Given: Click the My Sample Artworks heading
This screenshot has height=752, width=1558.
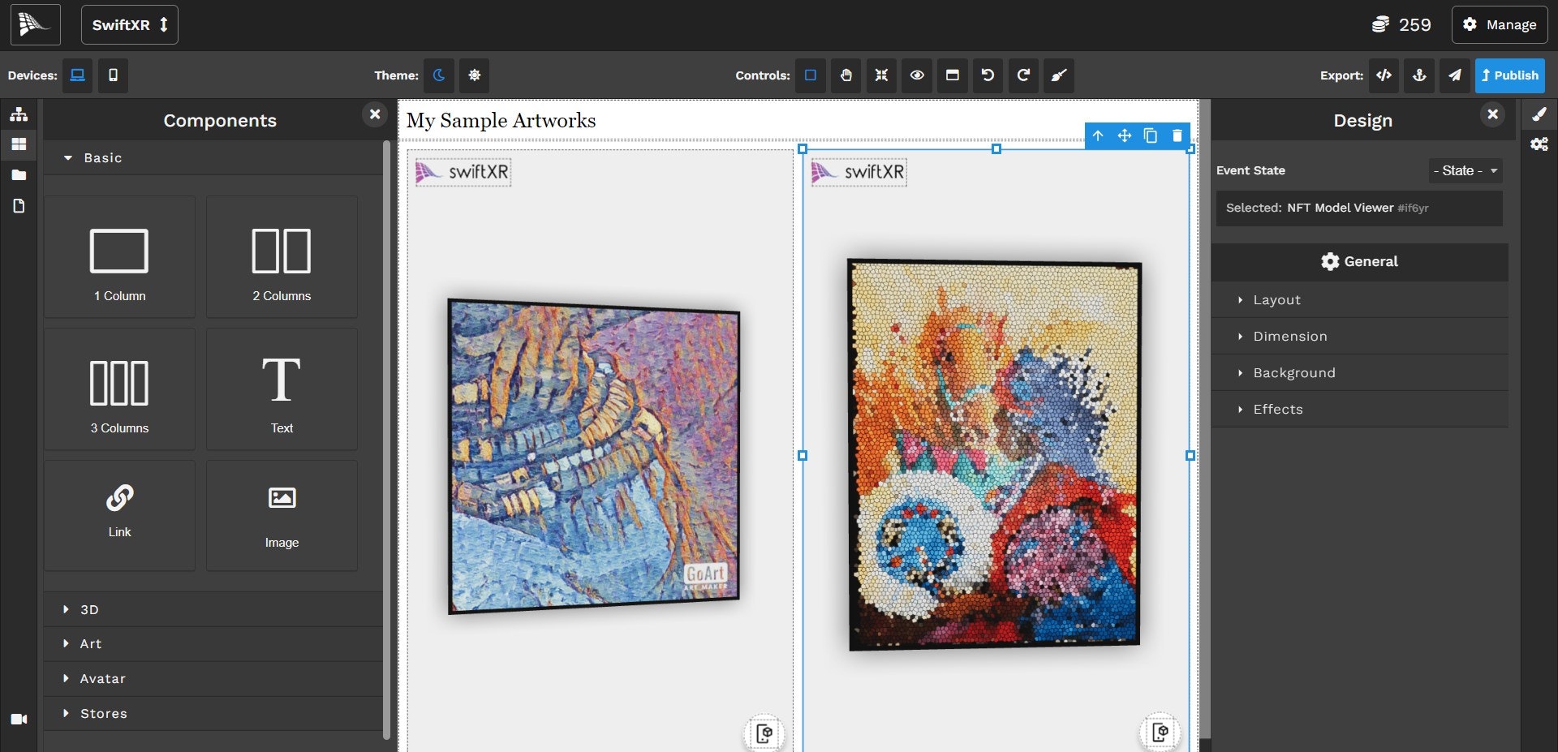Looking at the screenshot, I should pos(501,120).
